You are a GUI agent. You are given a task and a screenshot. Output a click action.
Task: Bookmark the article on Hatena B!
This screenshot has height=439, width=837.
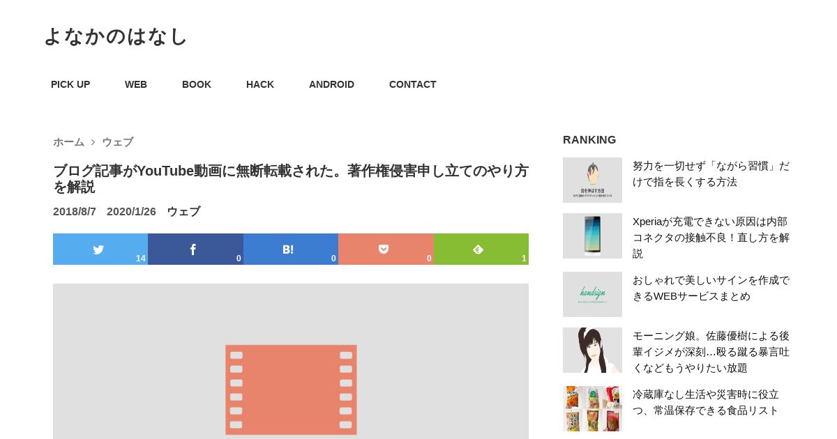tap(291, 249)
